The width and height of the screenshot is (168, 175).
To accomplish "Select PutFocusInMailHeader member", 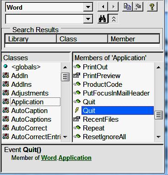I will coord(116,93).
